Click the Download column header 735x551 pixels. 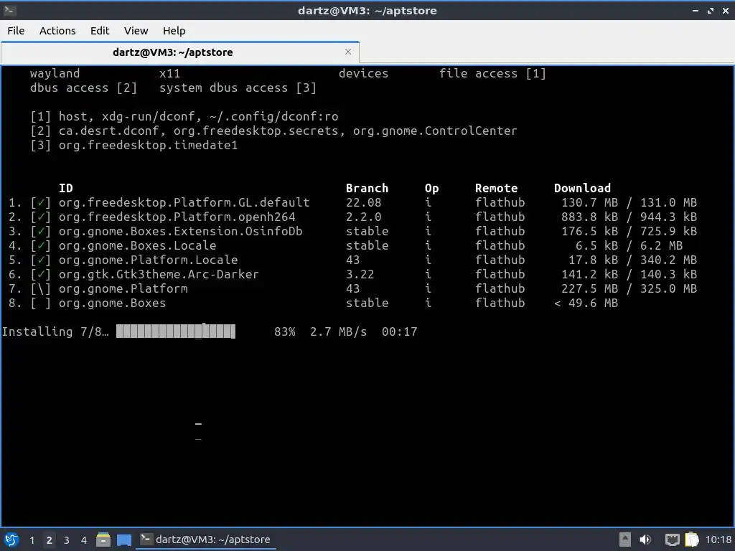click(582, 189)
